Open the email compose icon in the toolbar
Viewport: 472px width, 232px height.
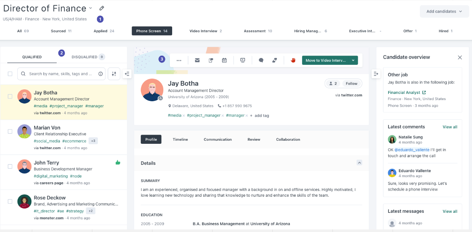(x=197, y=60)
